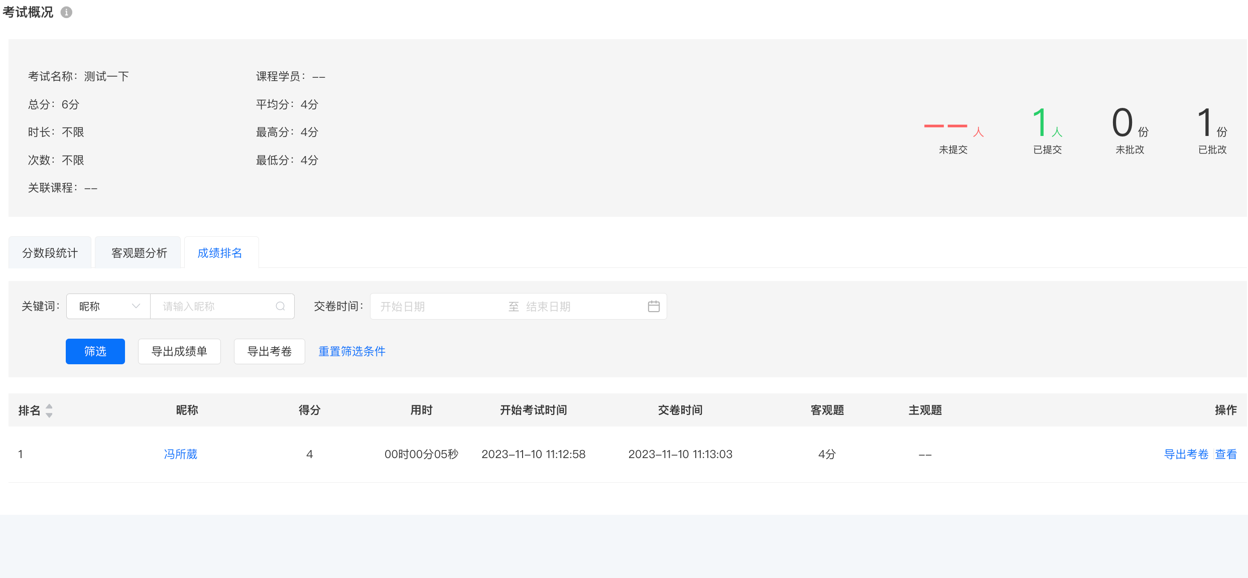Screen dimensions: 1248x578
Task: Click 导出考卷 link in table row
Action: [1186, 455]
